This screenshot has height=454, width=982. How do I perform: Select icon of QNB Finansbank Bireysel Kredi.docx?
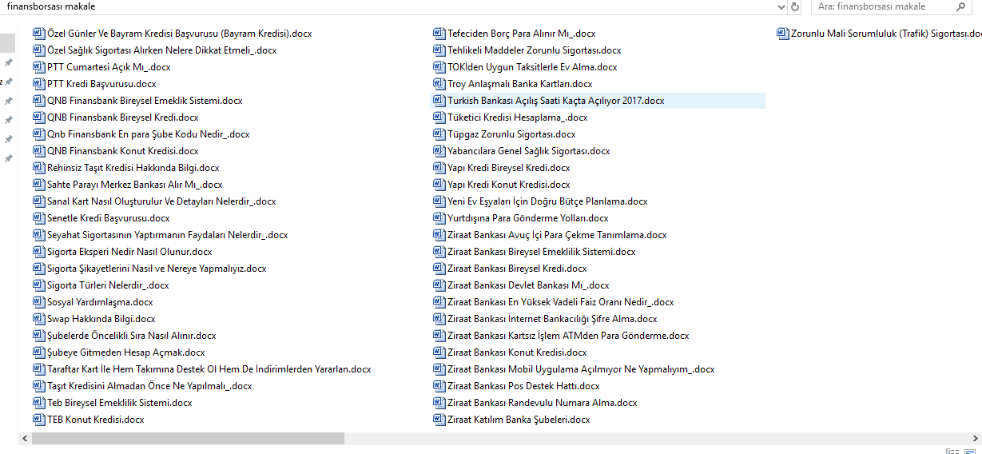coord(39,117)
